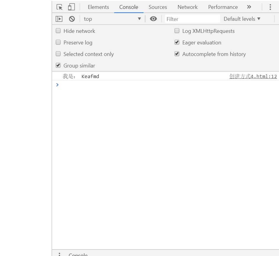This screenshot has height=256, width=279.
Task: Uncheck Autocomplete from history checkbox
Action: (177, 54)
